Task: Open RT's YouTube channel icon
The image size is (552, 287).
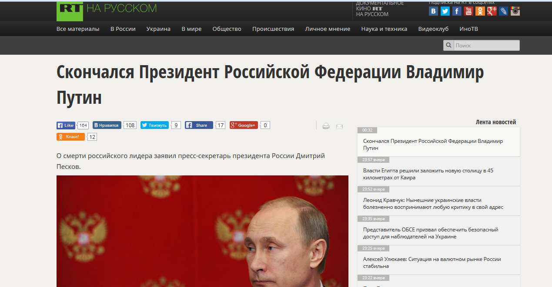Action: (x=468, y=11)
